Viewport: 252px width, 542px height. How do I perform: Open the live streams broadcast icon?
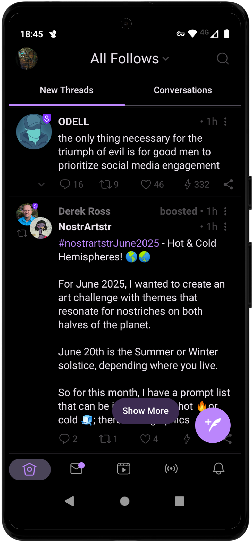pyautogui.click(x=171, y=468)
